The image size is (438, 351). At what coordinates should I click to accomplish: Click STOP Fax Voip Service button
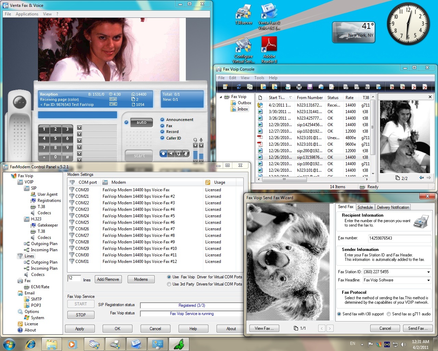point(81,315)
